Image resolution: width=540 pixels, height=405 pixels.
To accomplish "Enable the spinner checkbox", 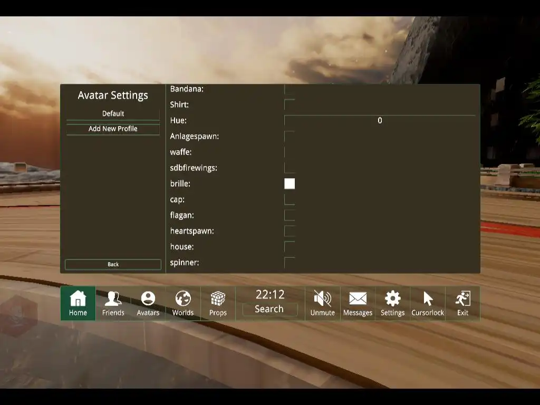I will pos(290,263).
